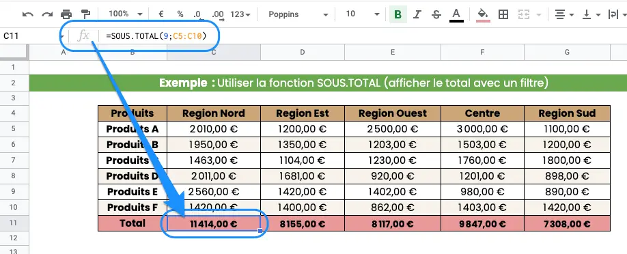
Task: Toggle italic formatting
Action: [x=417, y=14]
